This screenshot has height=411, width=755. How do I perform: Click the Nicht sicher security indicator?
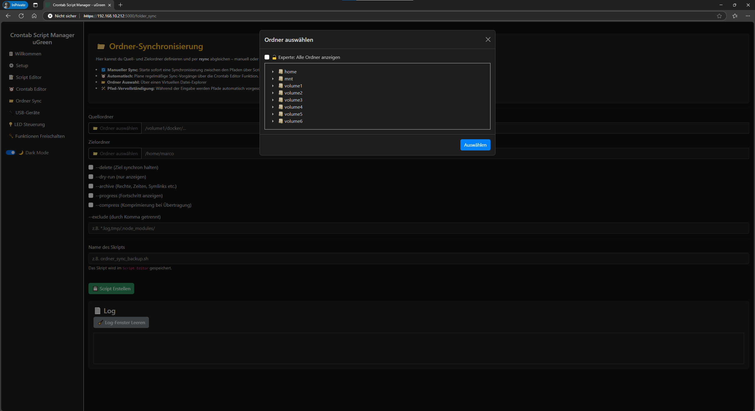62,16
